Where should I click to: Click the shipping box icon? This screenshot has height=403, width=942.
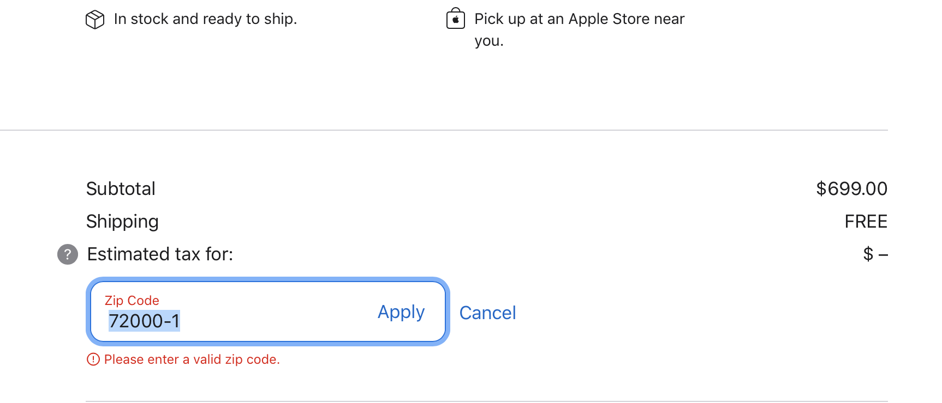pyautogui.click(x=95, y=20)
